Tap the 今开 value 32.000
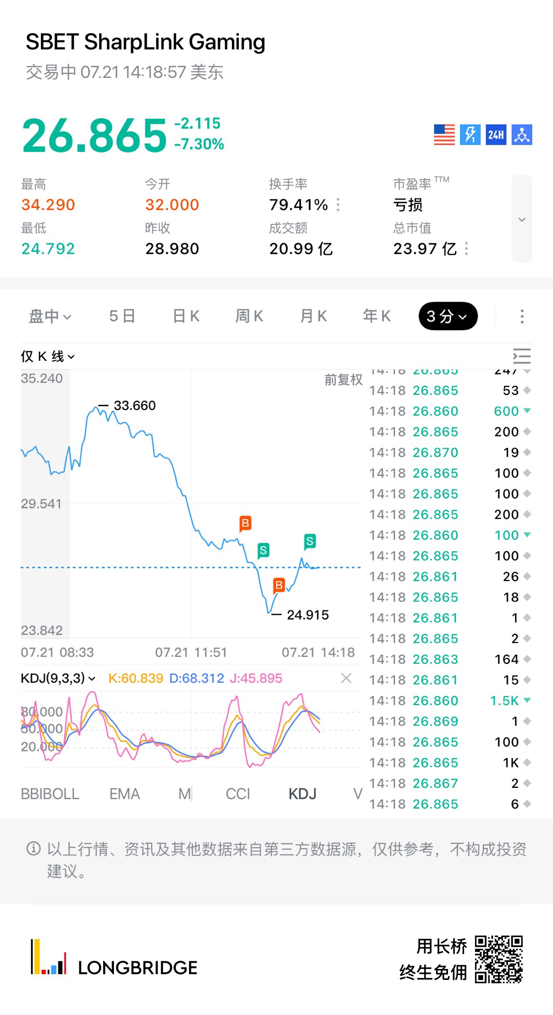The width and height of the screenshot is (553, 1015). tap(172, 205)
